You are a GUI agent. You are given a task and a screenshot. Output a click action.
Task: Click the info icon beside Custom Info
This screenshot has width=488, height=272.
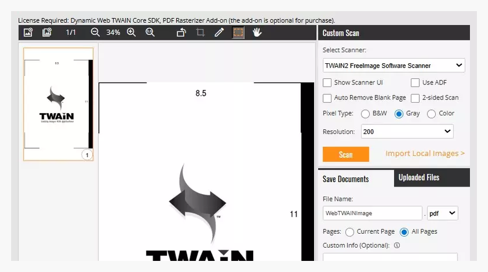tap(397, 245)
